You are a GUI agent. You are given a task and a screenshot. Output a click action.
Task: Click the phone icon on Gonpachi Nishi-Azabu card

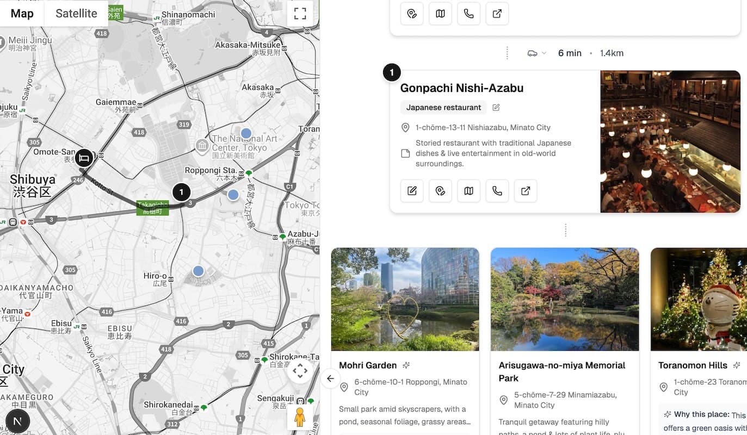pos(497,191)
